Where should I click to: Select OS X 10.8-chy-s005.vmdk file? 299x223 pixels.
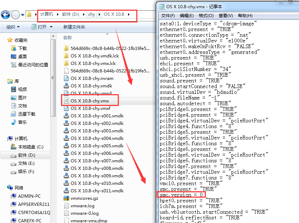coord(93,146)
